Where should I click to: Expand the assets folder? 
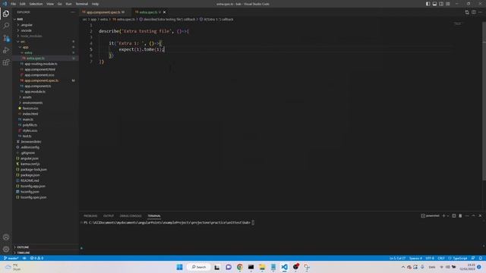pos(27,97)
